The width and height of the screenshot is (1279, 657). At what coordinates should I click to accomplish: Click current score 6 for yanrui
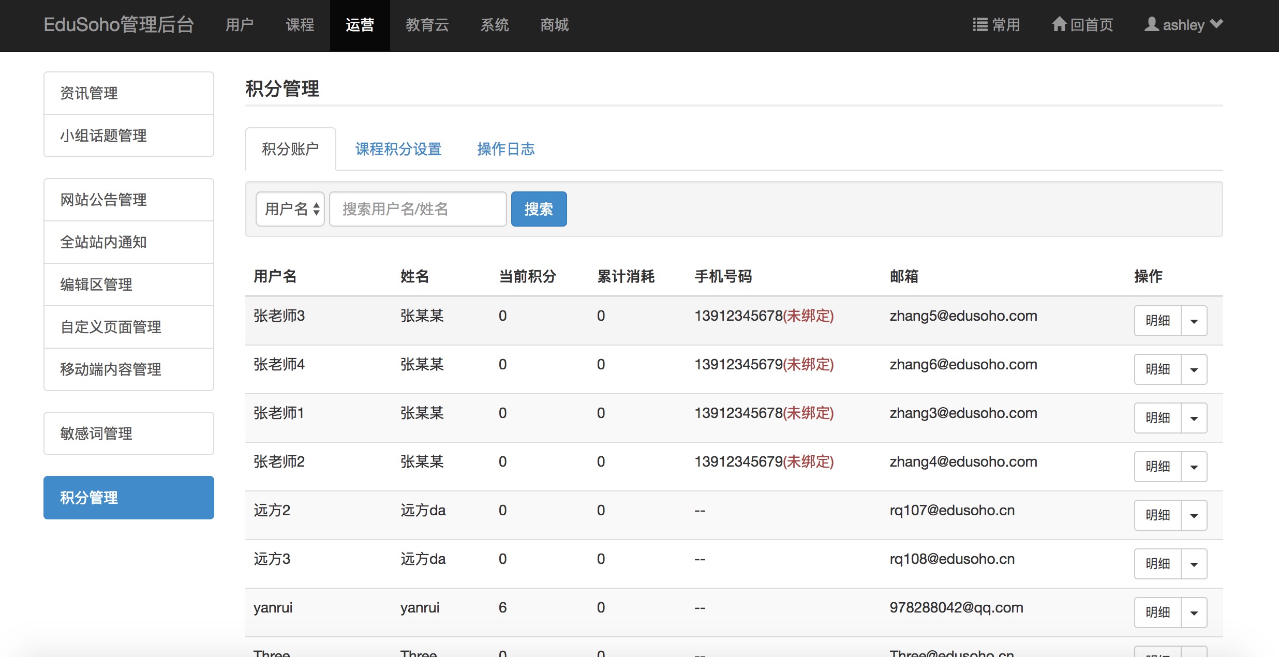pos(502,608)
